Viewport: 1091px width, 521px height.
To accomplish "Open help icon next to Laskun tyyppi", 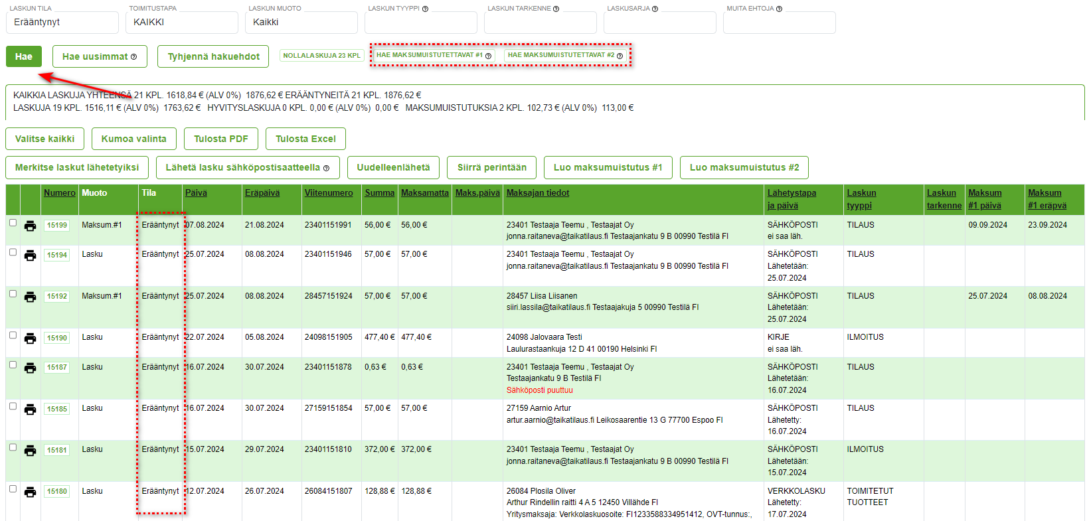I will 425,9.
